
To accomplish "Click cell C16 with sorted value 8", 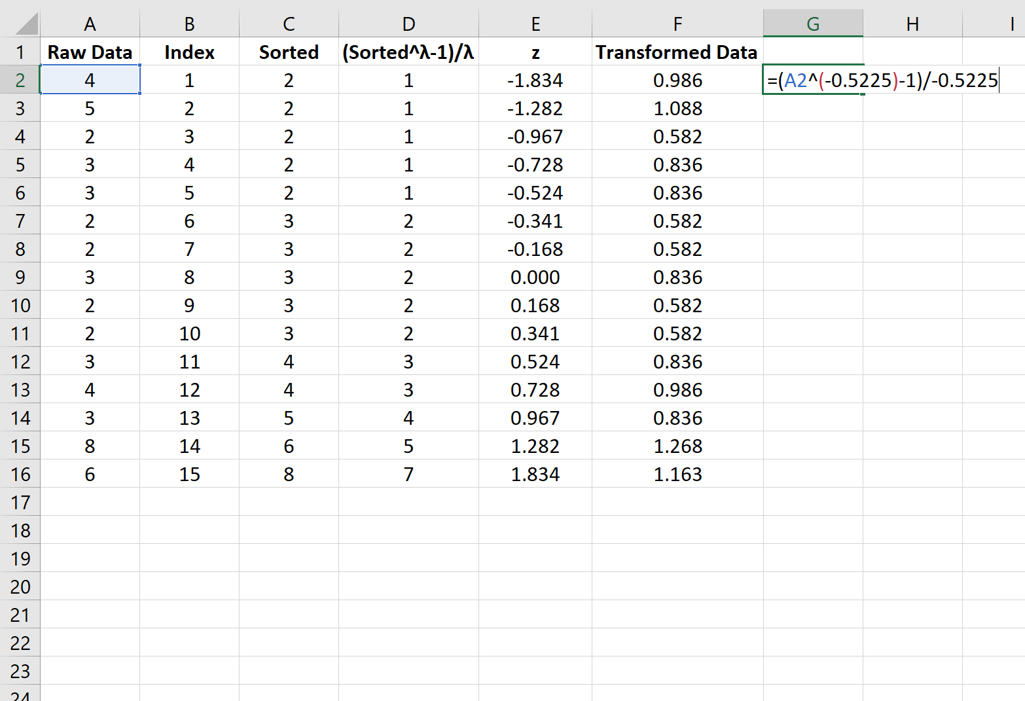I will click(x=289, y=474).
